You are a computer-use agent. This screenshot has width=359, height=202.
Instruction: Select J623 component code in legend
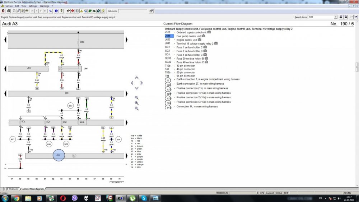[168, 39]
